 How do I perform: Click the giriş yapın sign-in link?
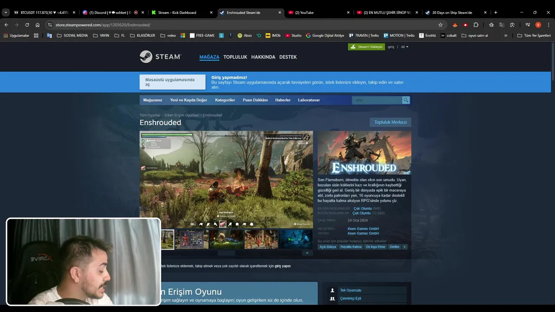(x=283, y=266)
